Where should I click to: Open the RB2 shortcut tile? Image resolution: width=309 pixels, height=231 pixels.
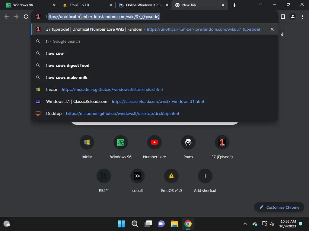coord(104,180)
